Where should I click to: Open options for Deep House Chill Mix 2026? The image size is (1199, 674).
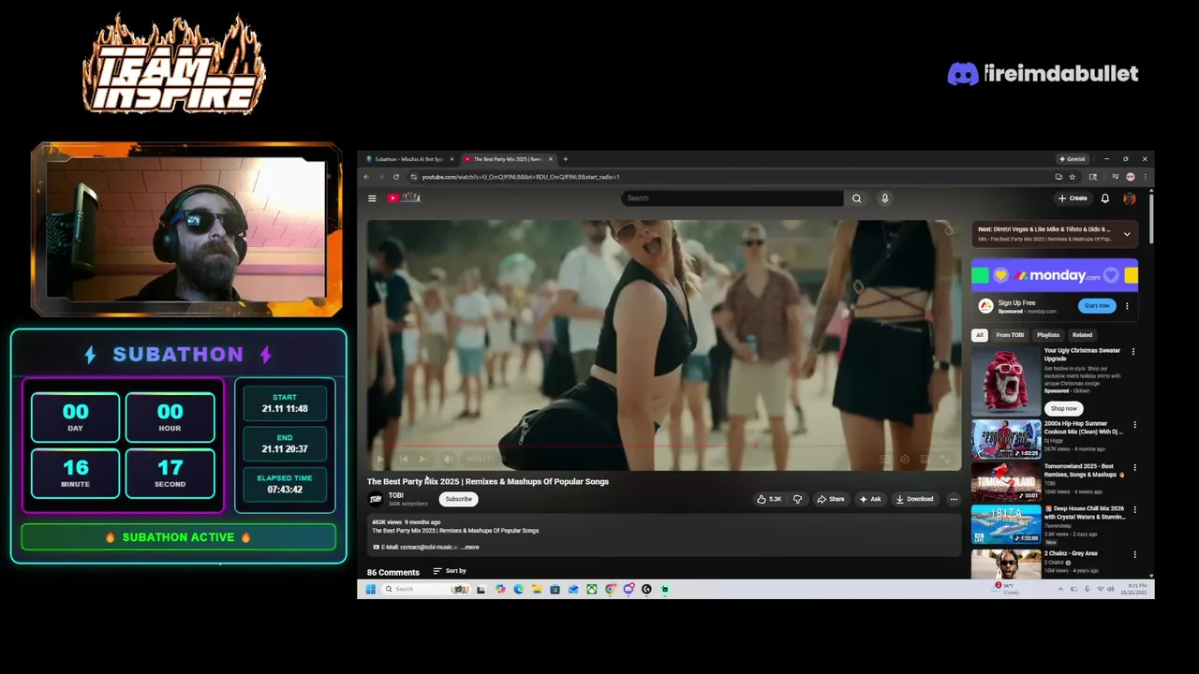coord(1134,510)
